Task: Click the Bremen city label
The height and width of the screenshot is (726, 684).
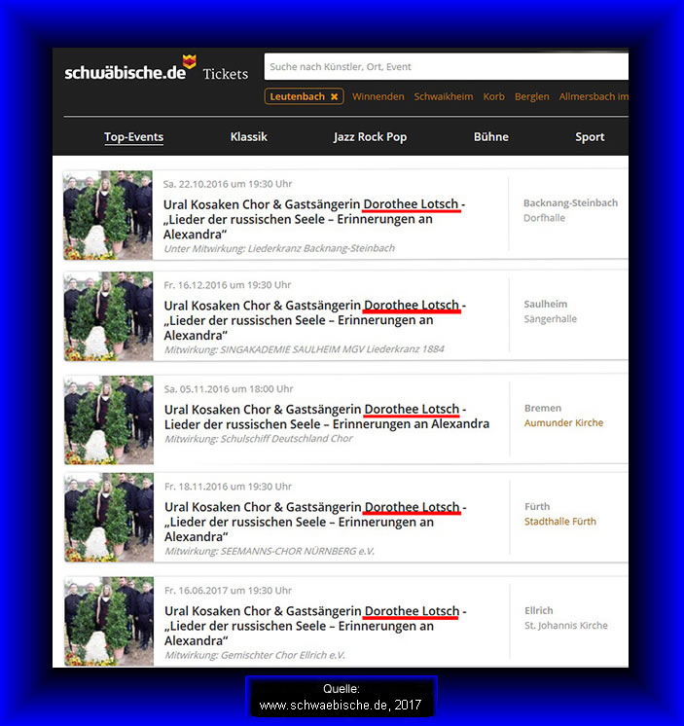Action: 543,408
